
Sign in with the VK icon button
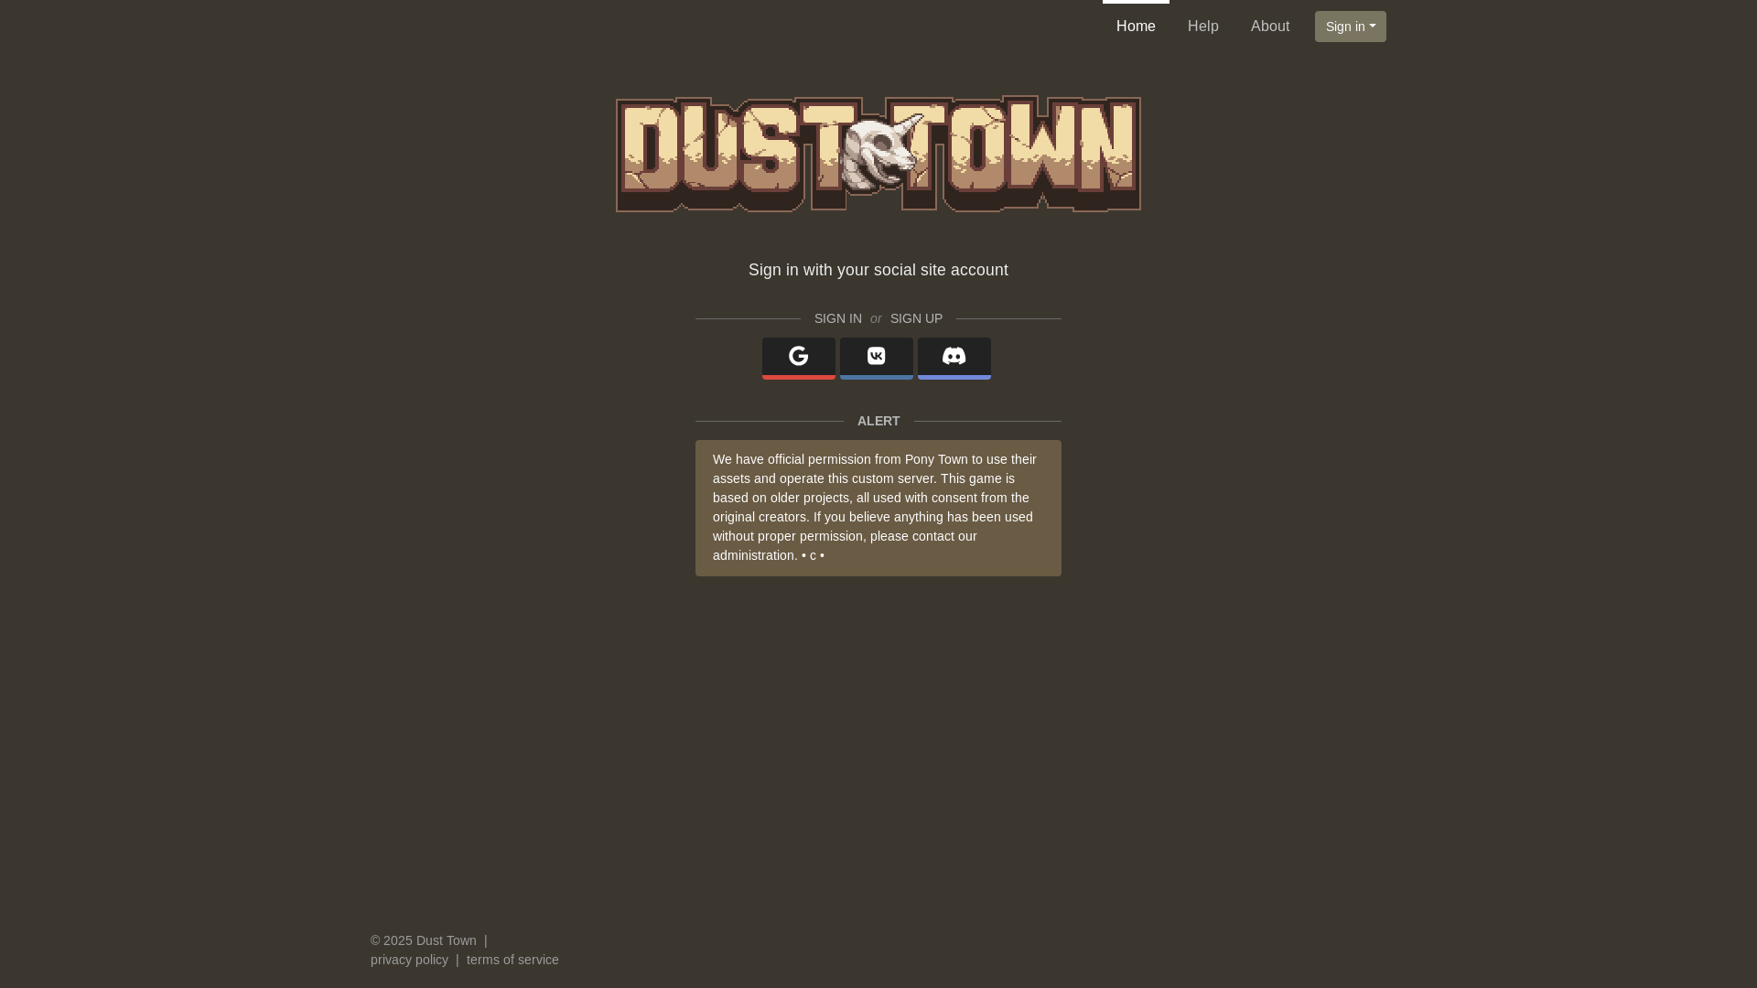pos(876,358)
